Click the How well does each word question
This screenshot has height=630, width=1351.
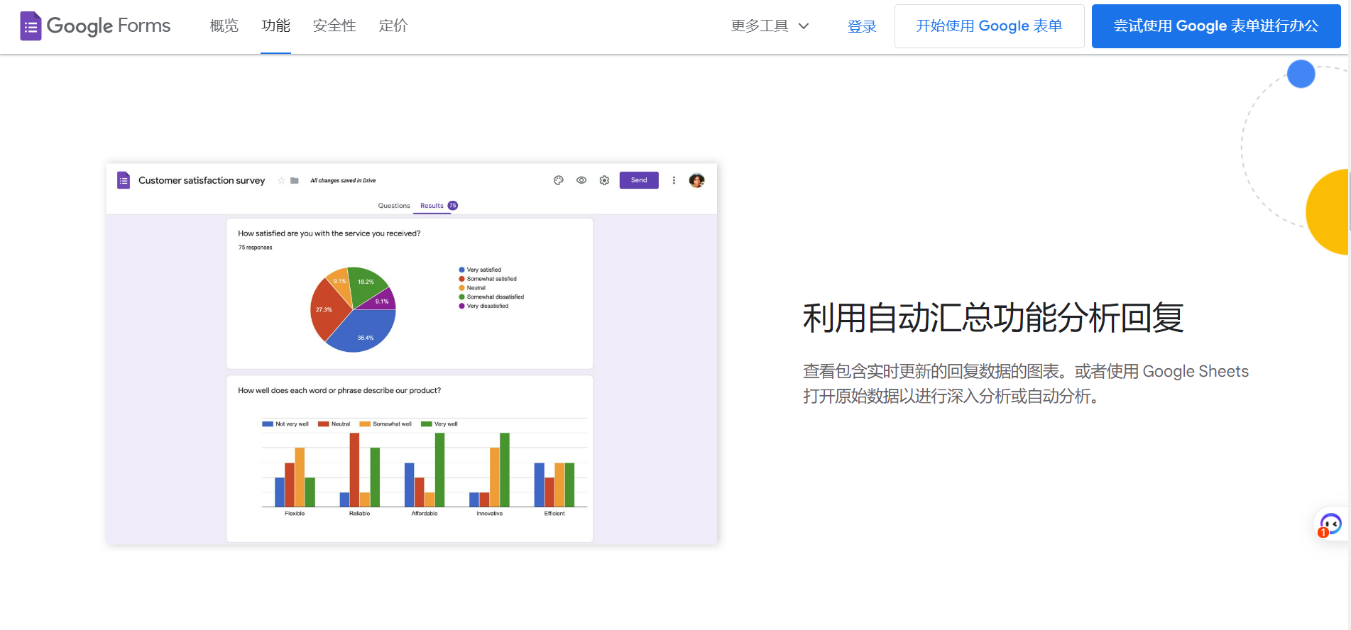(339, 391)
